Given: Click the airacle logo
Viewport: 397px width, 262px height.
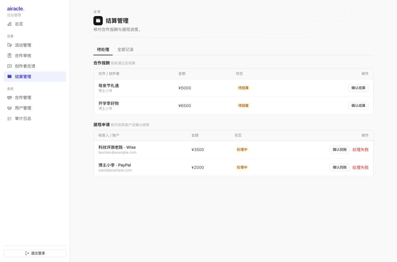Looking at the screenshot, I should click(16, 9).
